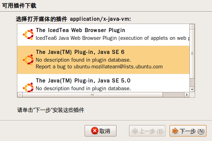Click the IcedTea6 Java Web Browser Plugin description
This screenshot has width=212, height=141.
coord(113,38)
